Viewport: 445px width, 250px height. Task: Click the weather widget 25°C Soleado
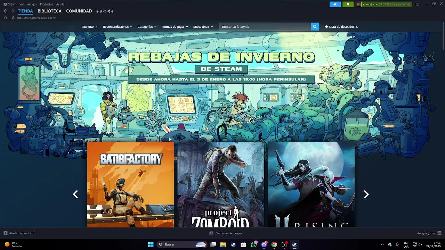(14, 244)
